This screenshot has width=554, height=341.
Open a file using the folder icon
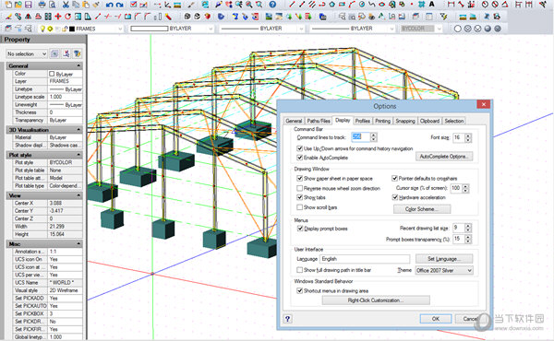click(x=18, y=5)
